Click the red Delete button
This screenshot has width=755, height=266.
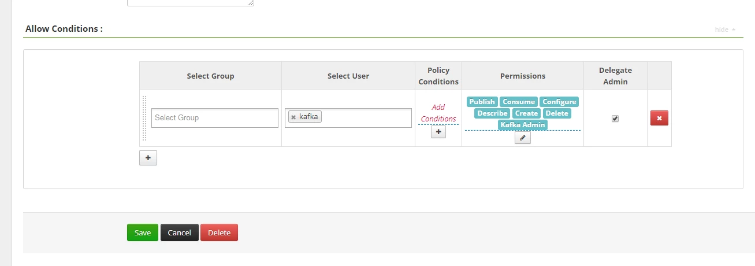(219, 232)
